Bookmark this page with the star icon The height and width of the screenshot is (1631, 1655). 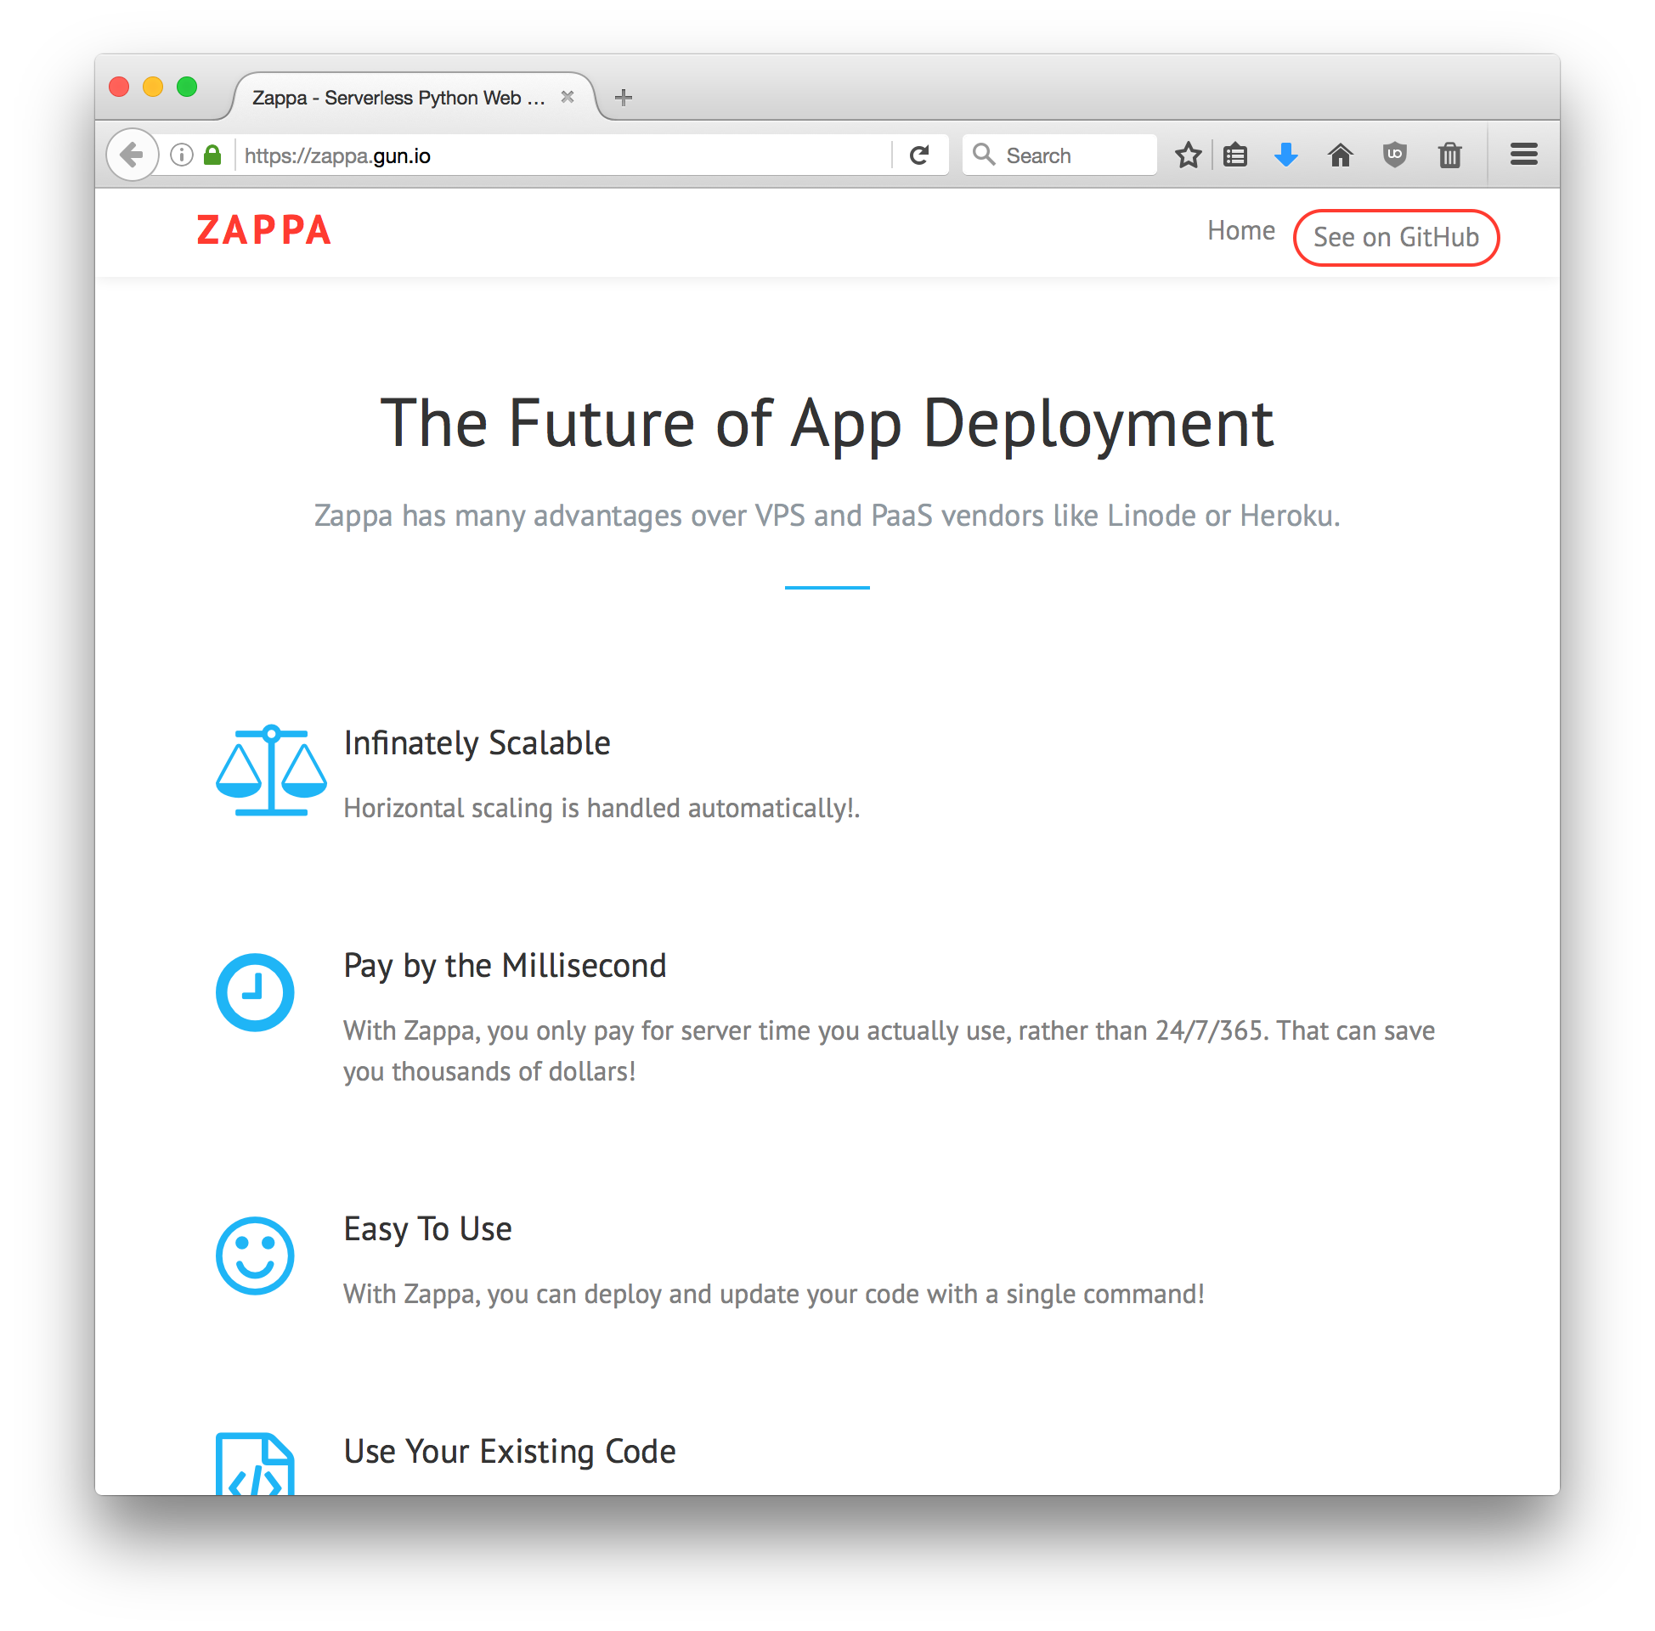tap(1188, 155)
